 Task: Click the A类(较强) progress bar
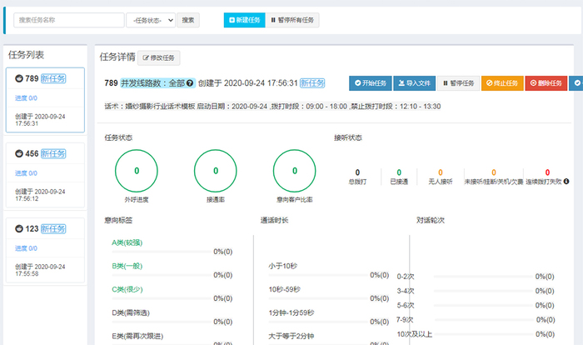162,252
